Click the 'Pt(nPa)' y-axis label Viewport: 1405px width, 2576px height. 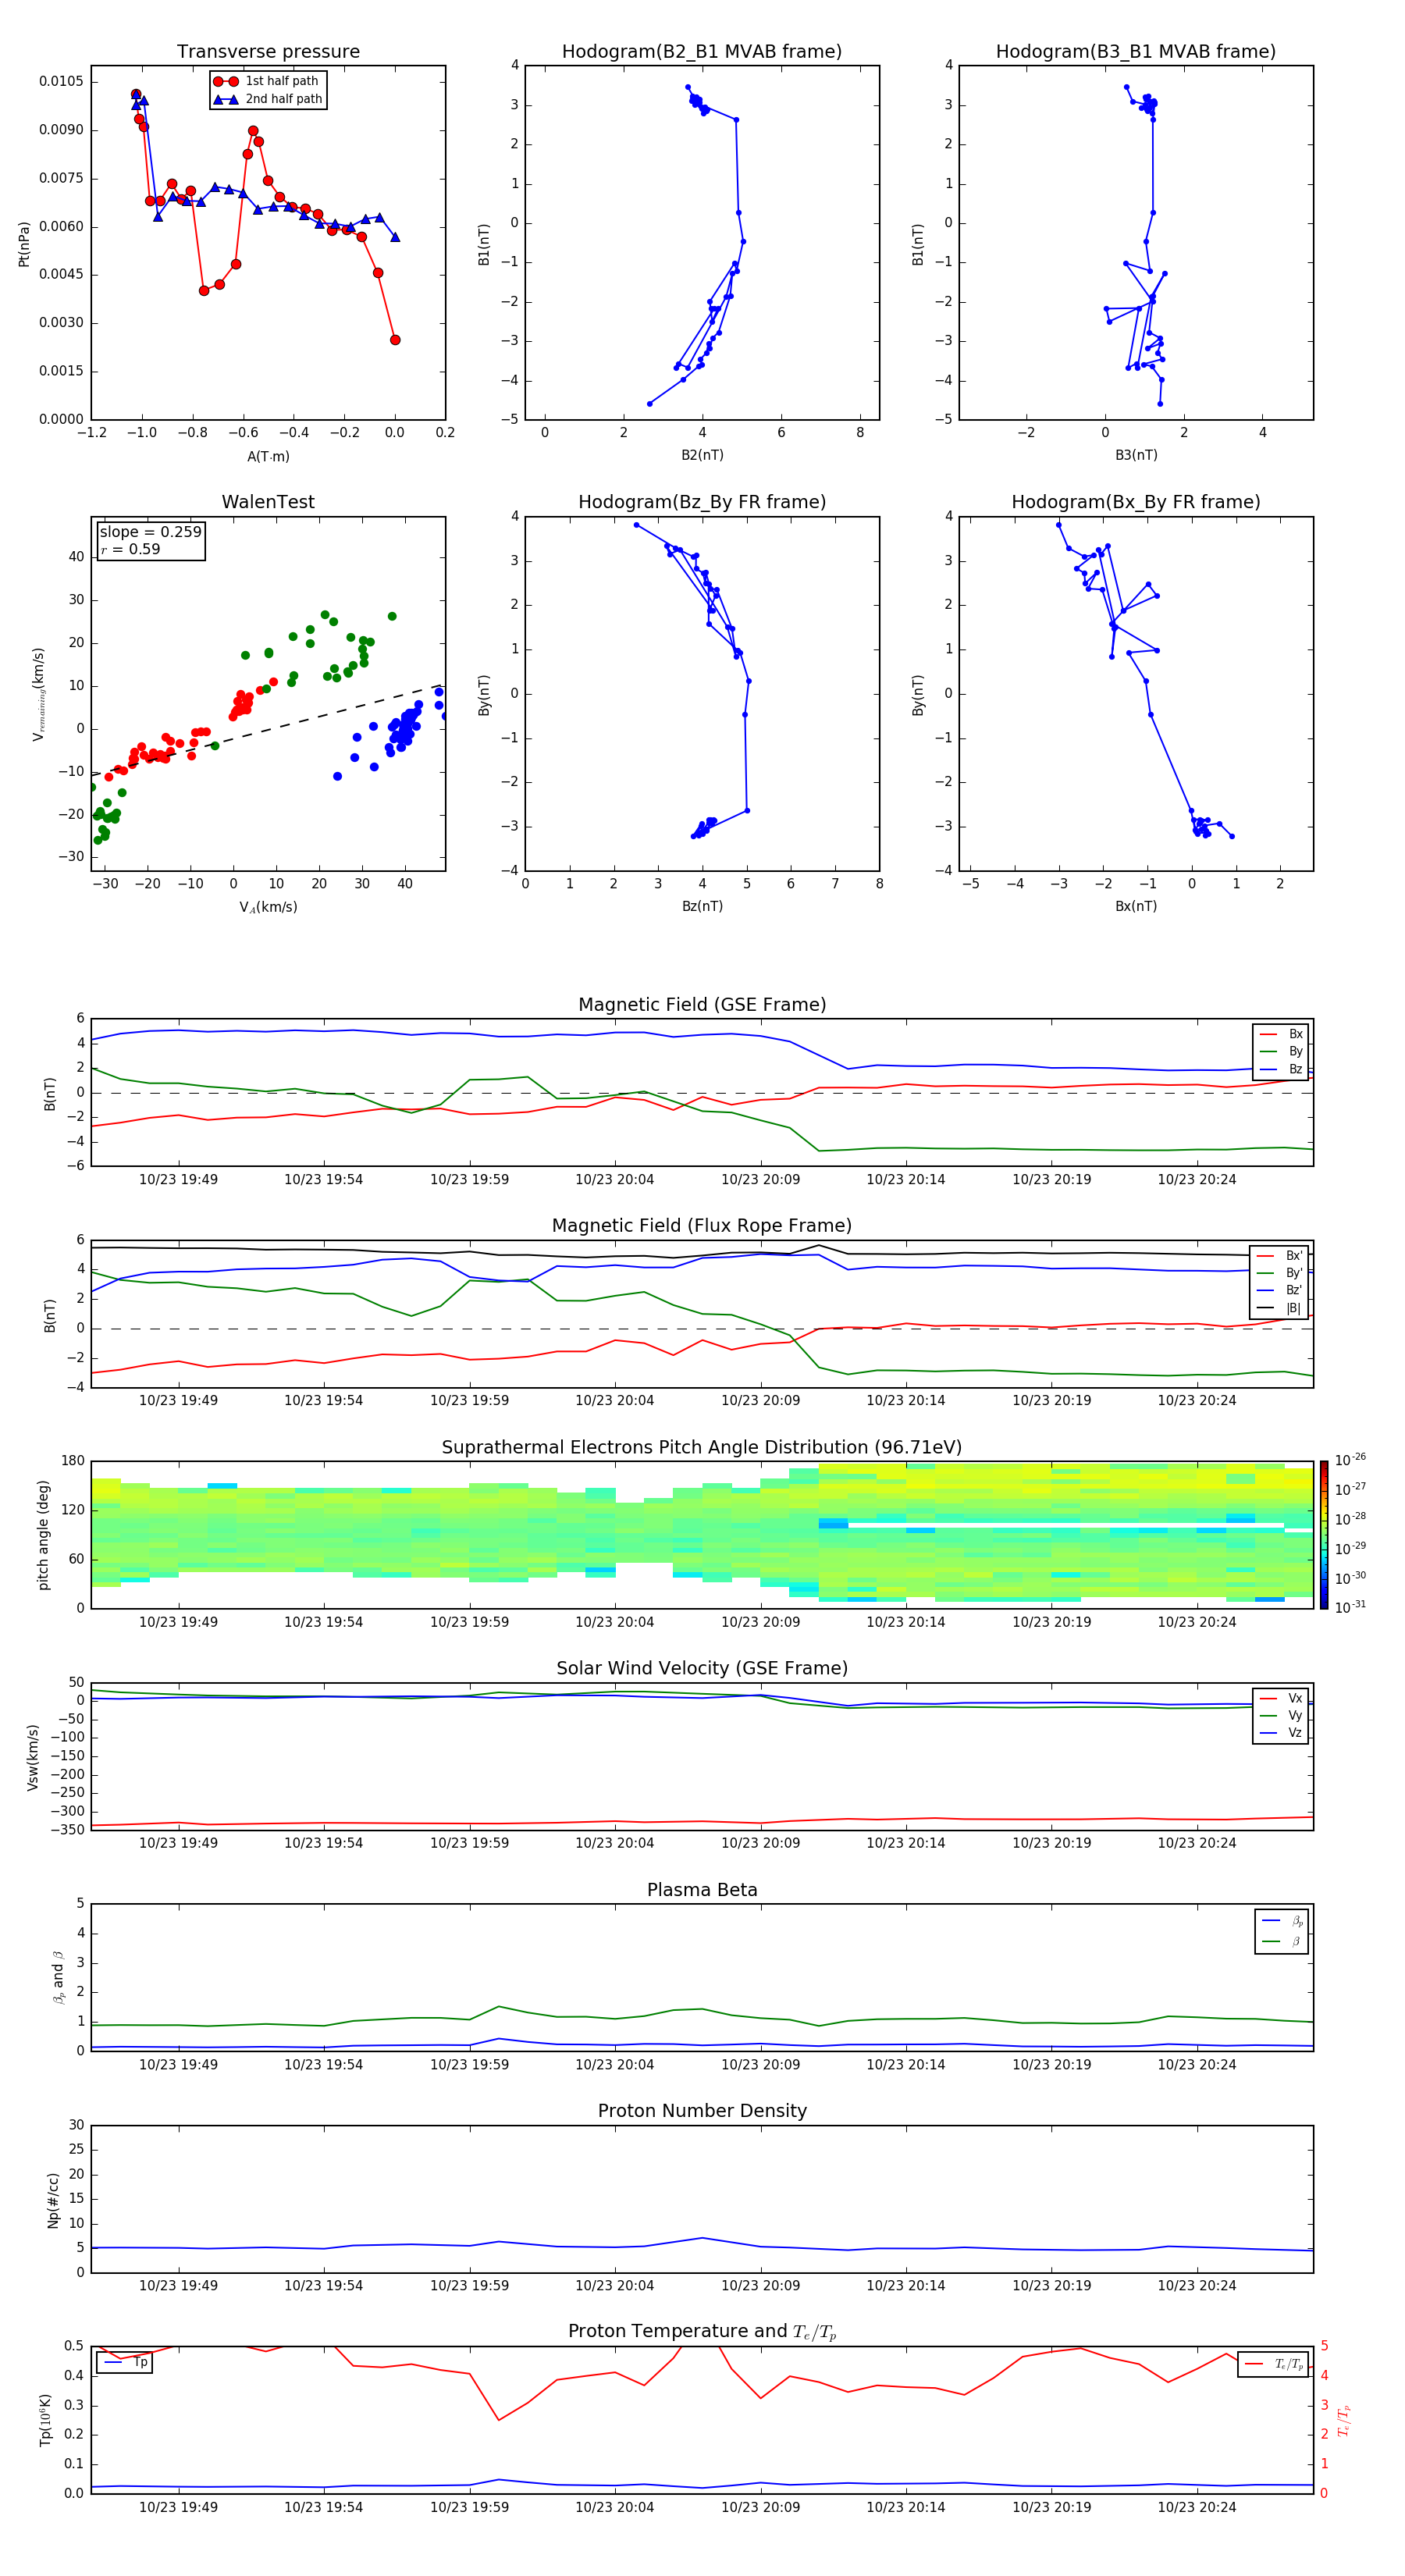pos(24,244)
